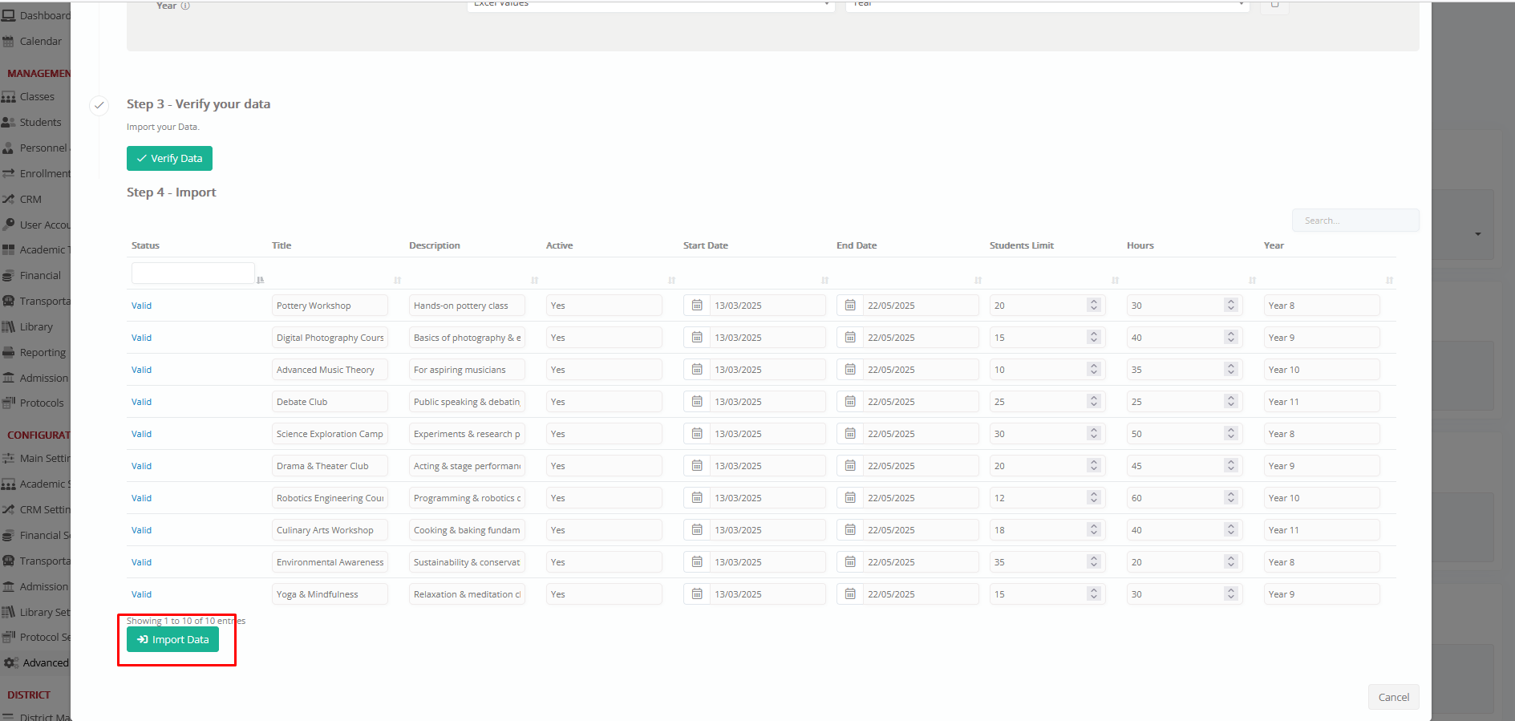Open Active dropdown for Culinary Arts Workshop

[x=603, y=530]
